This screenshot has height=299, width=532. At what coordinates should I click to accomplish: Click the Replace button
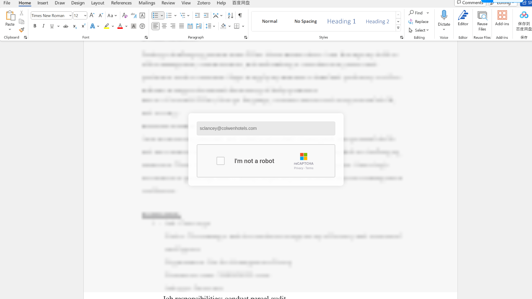(419, 22)
